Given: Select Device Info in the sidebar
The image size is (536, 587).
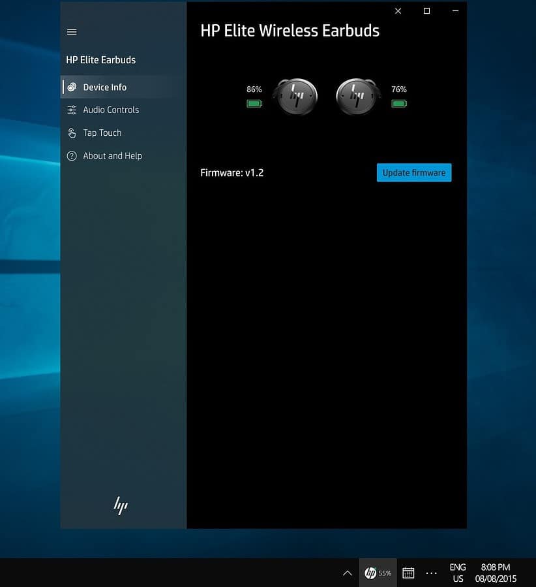Looking at the screenshot, I should click(x=106, y=87).
